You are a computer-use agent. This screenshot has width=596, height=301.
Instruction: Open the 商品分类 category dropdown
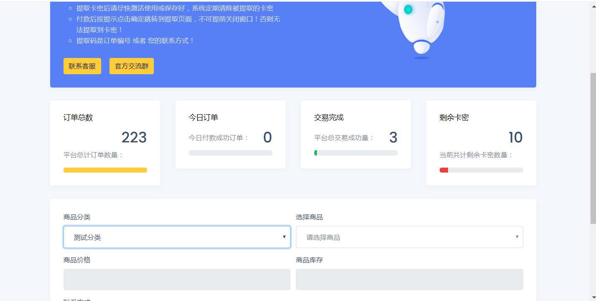pos(177,237)
